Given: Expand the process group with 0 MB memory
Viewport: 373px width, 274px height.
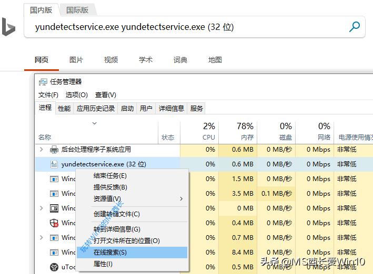Looking at the screenshot, I should tap(42, 208).
